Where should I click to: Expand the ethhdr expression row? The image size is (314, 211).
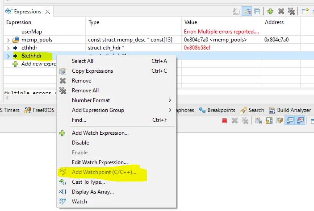[8, 48]
